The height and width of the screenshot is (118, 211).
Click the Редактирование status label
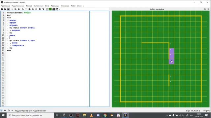pos(23,111)
